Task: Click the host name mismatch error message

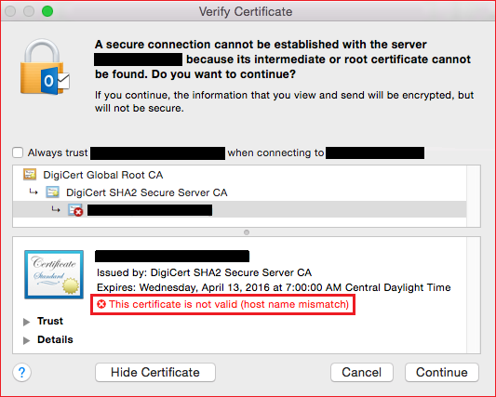Action: click(x=229, y=304)
